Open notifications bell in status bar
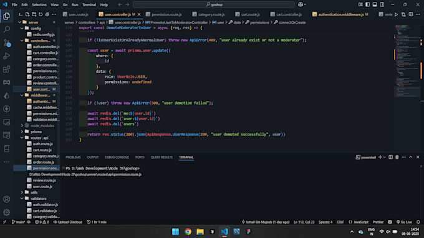This screenshot has height=238, width=424. tap(418, 222)
